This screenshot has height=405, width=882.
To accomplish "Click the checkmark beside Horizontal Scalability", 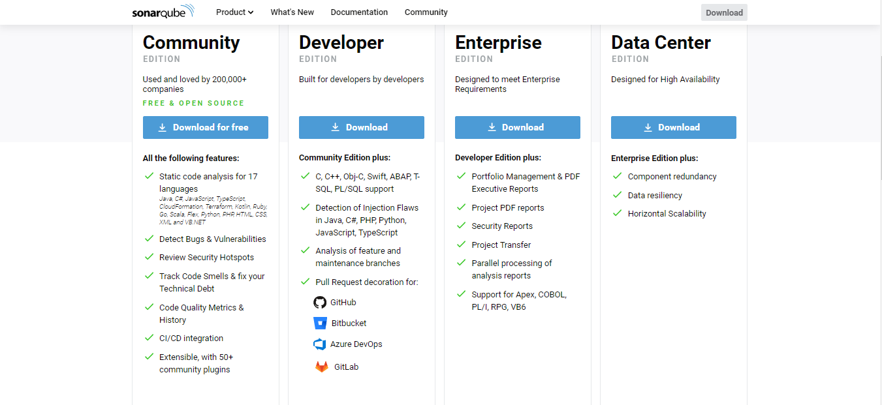I will tap(617, 213).
